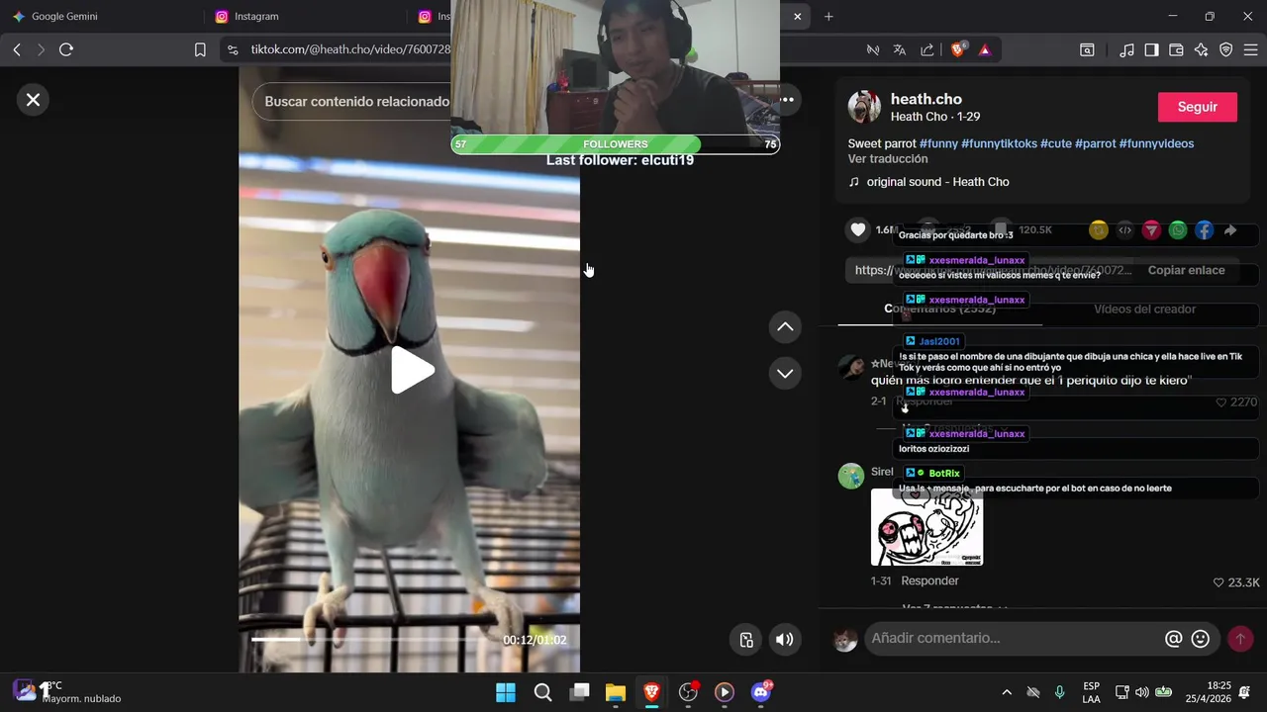Viewport: 1267px width, 712px height.
Task: Insert a mention with the @ icon
Action: pos(1174,639)
